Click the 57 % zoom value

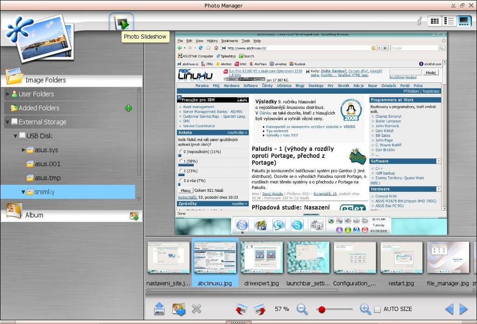282,309
